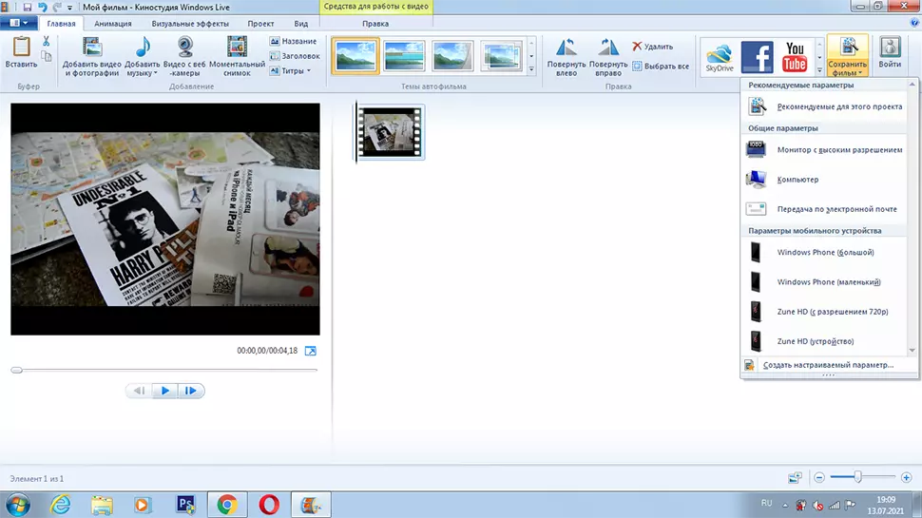Toggle full-screen preview icon under video
Screen dimensions: 922x518
pyautogui.click(x=310, y=351)
